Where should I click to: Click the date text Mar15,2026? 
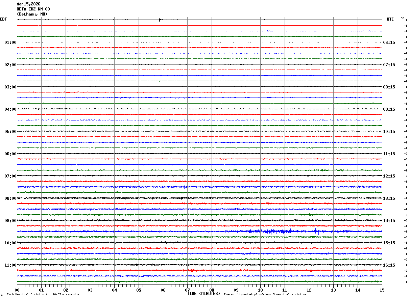[28, 4]
